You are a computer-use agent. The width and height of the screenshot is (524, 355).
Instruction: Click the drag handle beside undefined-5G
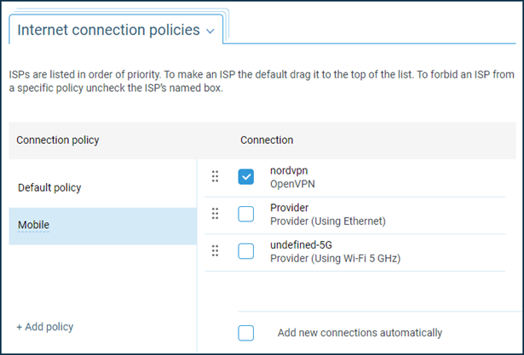(216, 251)
